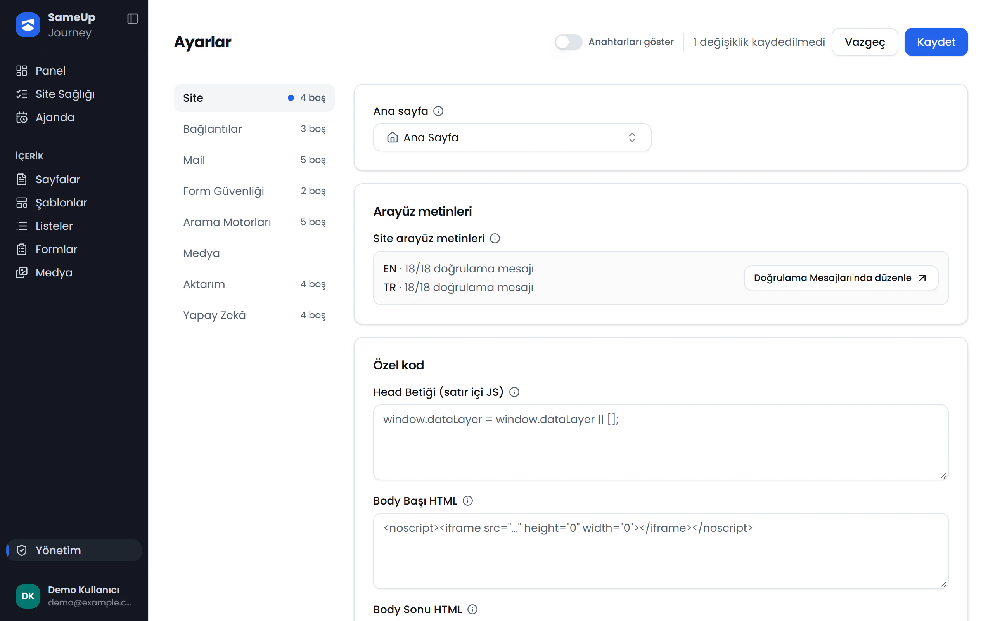Click the Yönetim shield icon

tap(21, 550)
